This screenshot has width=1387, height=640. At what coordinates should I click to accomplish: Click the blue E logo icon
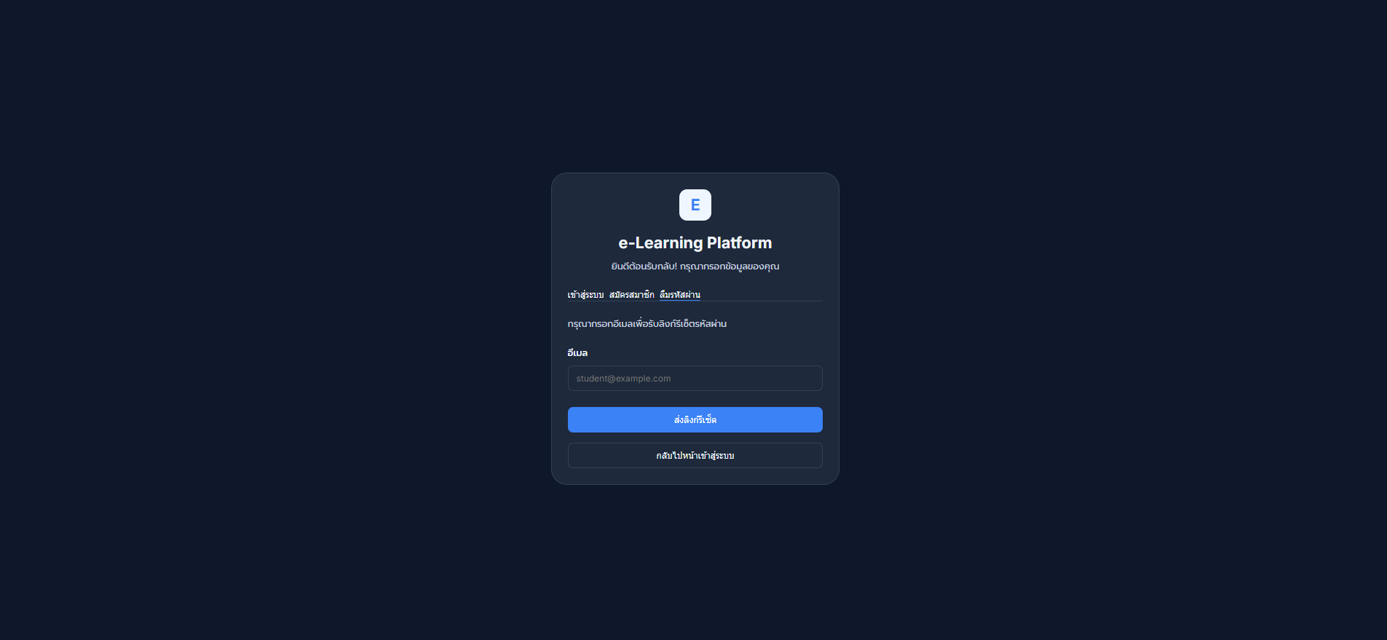[x=695, y=205]
